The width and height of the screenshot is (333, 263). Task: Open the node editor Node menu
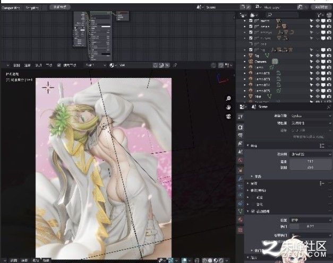point(49,65)
